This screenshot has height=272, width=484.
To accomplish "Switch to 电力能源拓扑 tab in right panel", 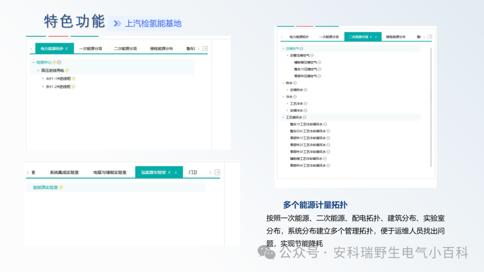I will (299, 37).
